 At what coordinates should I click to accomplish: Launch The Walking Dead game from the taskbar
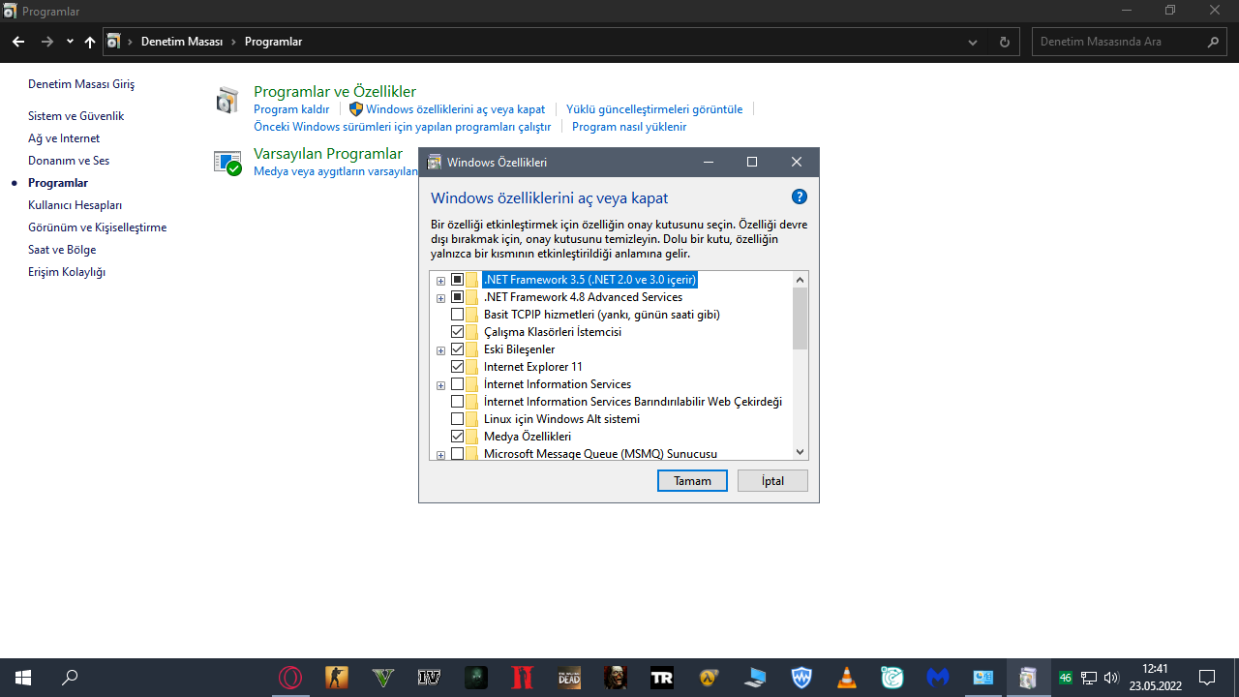pos(569,678)
